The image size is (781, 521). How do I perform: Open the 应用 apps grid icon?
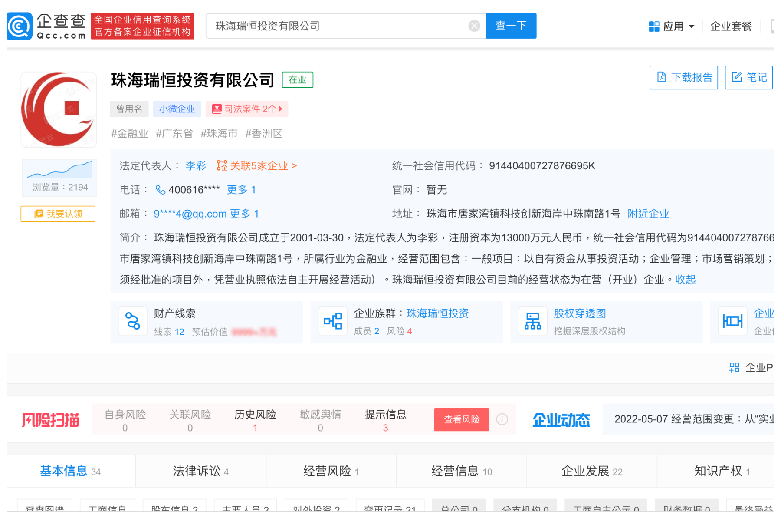(654, 26)
